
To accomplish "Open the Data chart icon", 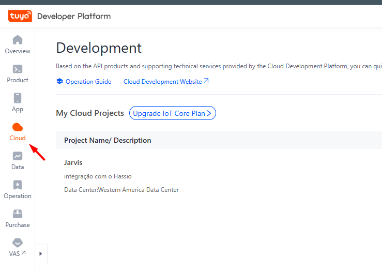I will pyautogui.click(x=18, y=156).
